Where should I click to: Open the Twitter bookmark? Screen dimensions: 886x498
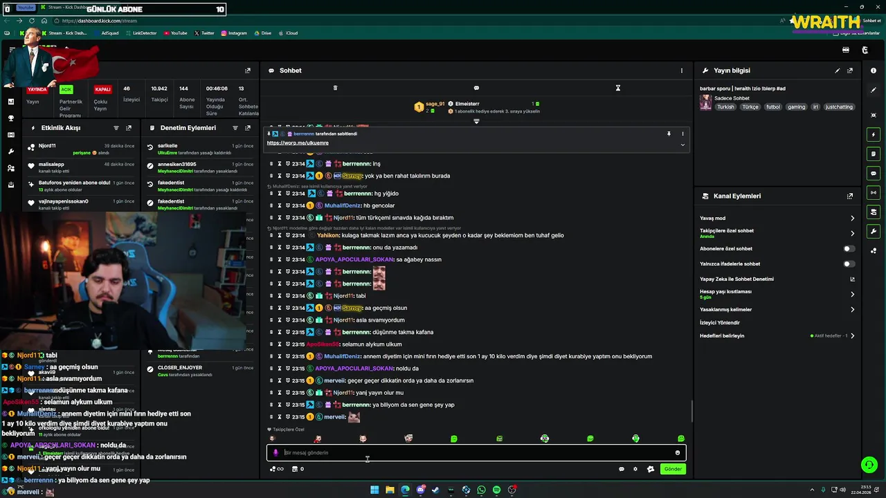click(x=204, y=33)
